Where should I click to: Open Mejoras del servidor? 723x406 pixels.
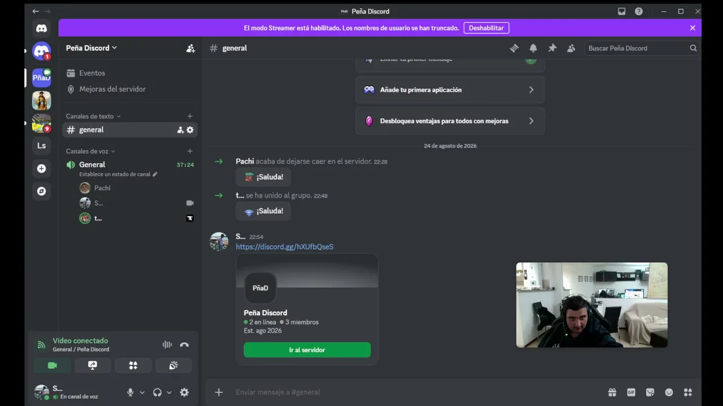pos(129,89)
